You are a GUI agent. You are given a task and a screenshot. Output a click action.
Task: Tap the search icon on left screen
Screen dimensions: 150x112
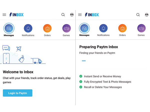click(63, 15)
